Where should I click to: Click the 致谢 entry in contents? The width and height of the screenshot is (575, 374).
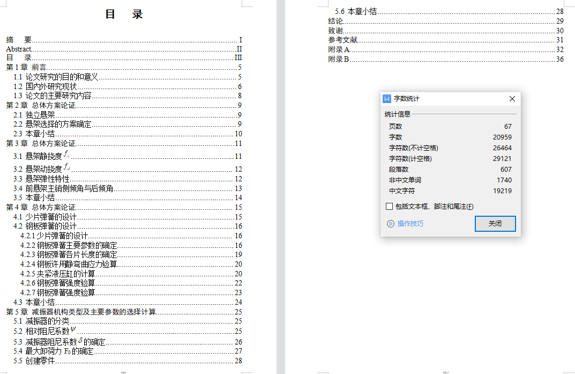pos(335,31)
